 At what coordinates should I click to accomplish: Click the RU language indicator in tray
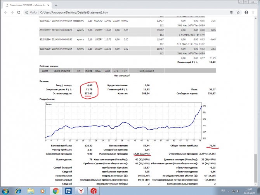pyautogui.click(x=223, y=190)
